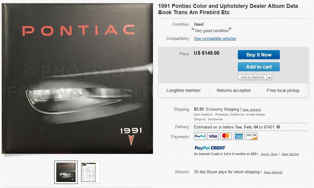Screen dimensions: 314x188
Task: Open the PayPal Credit See terms link
Action: pos(290,154)
